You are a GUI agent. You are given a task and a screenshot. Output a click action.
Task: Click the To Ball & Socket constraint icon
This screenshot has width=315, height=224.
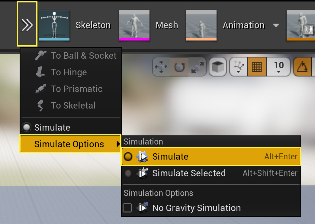pyautogui.click(x=41, y=55)
